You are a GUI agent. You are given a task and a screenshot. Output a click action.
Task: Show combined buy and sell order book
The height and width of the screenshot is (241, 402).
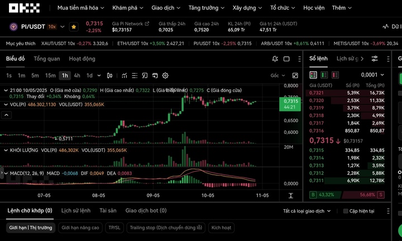click(313, 75)
